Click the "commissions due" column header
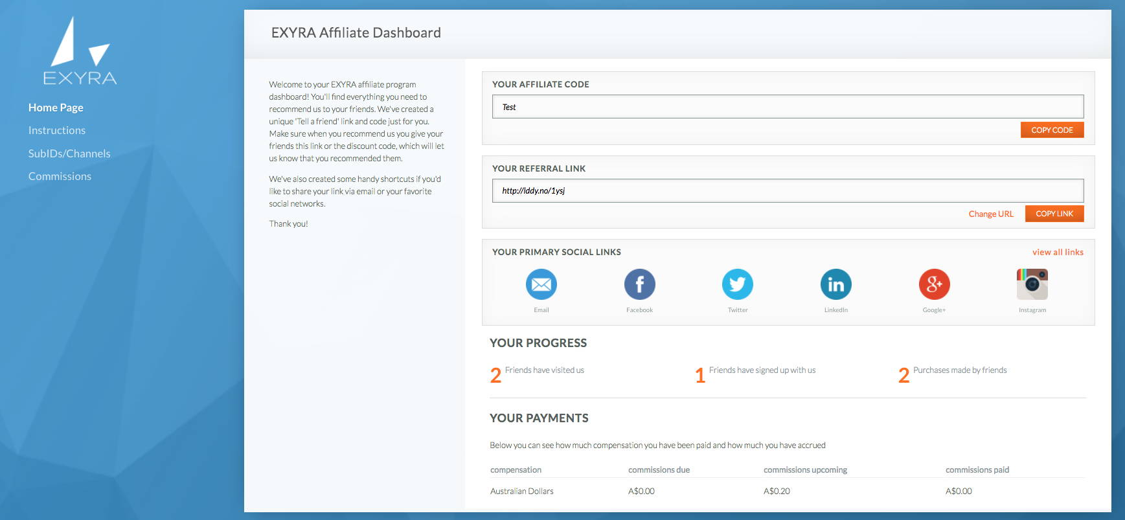 pos(659,470)
